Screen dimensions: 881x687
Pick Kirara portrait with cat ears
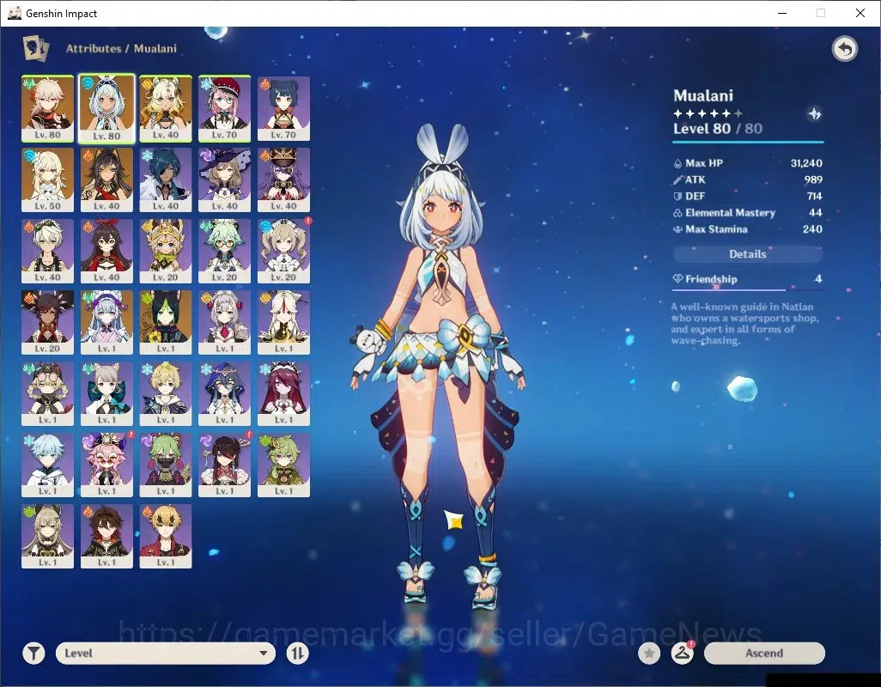pos(48,537)
